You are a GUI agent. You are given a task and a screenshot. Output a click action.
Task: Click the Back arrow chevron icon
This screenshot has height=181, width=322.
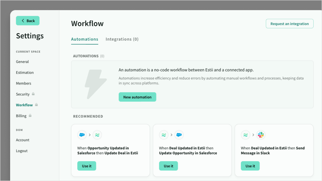[x=23, y=21]
